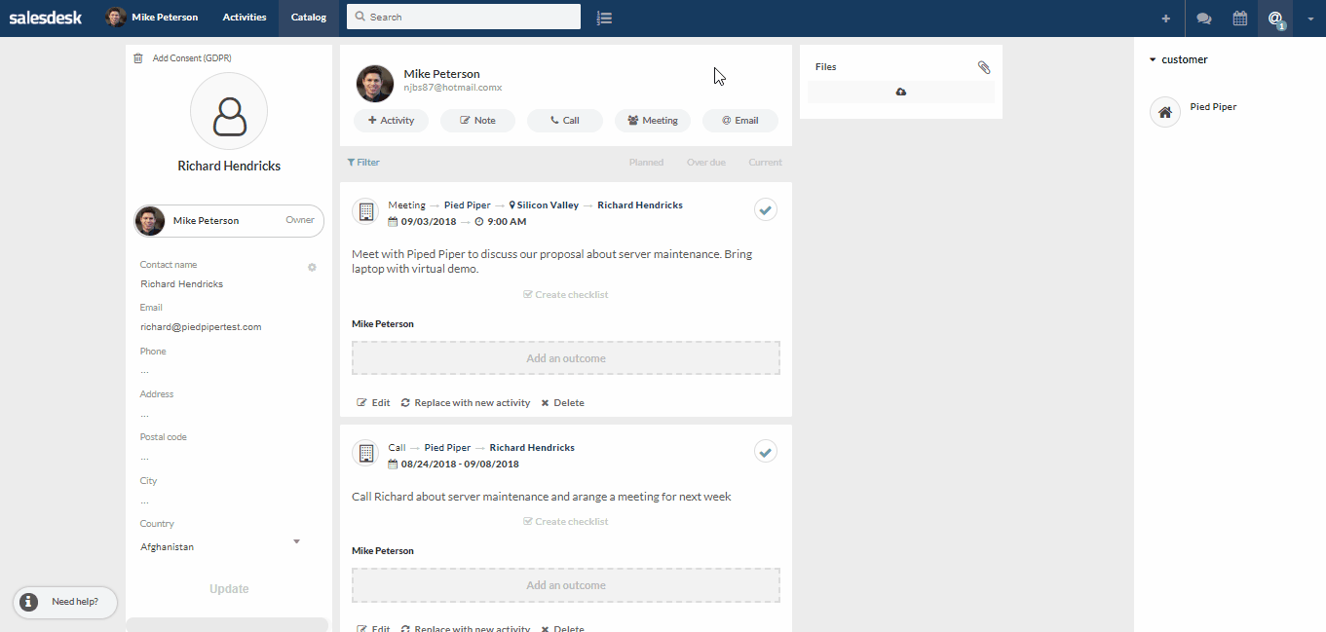This screenshot has height=632, width=1326.
Task: Go to the Activities tab
Action: pos(244,18)
